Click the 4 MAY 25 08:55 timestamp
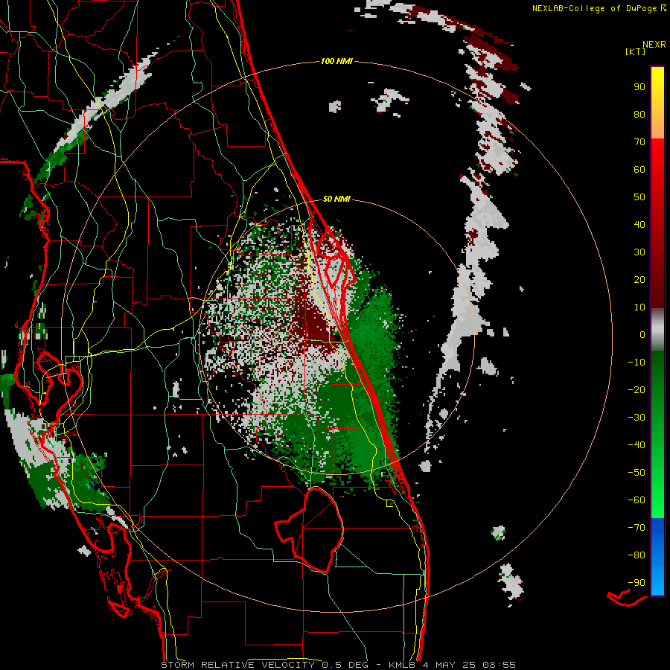This screenshot has width=670, height=670. [469, 665]
